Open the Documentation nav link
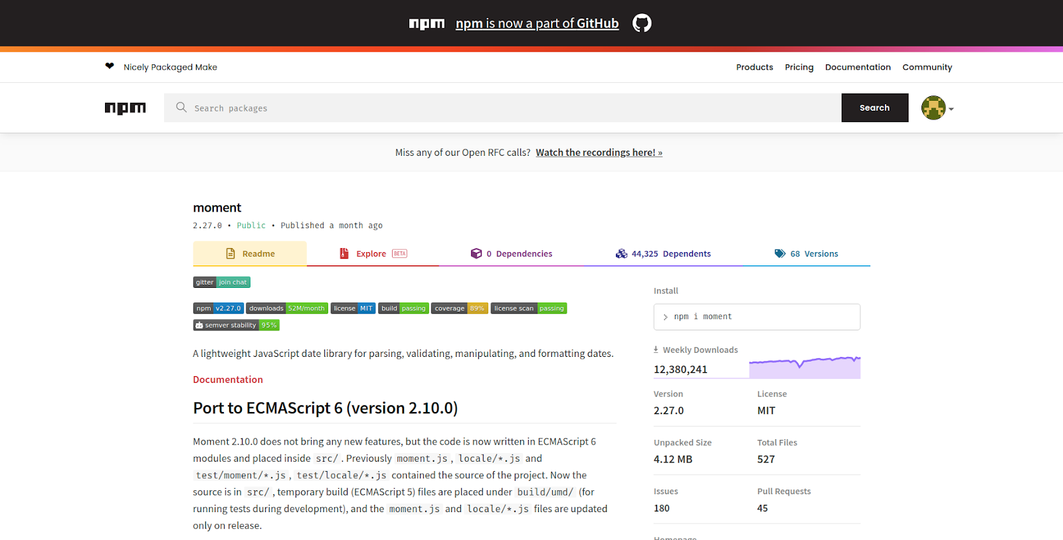 pyautogui.click(x=858, y=67)
